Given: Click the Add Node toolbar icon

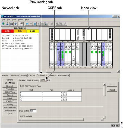Looking at the screenshot, I should point(3,24).
